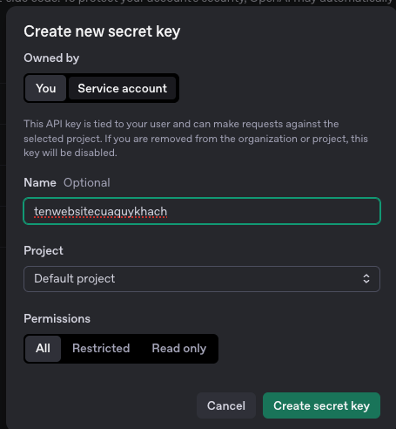Screen dimensions: 396x429
Task: Choose the Read only permissions option
Action: (179, 348)
